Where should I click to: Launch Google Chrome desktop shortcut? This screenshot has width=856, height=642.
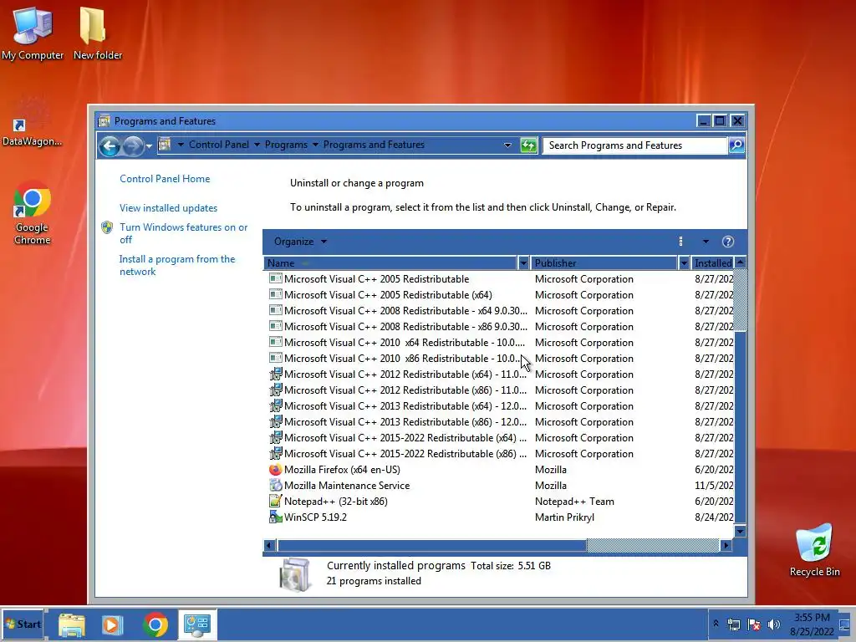[x=33, y=213]
